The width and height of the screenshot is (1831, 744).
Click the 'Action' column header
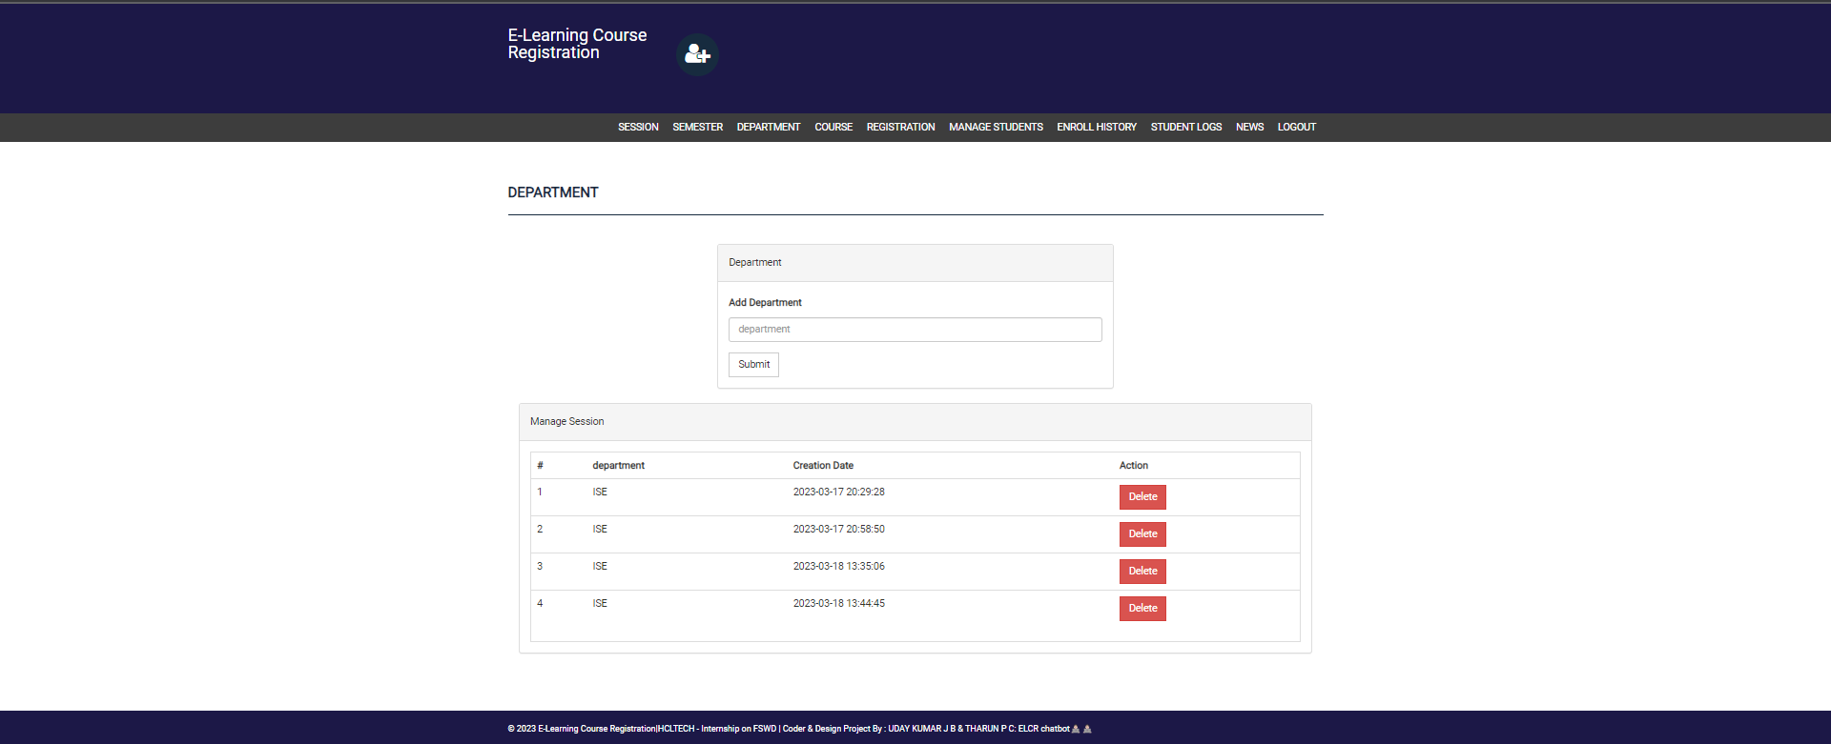(x=1133, y=466)
